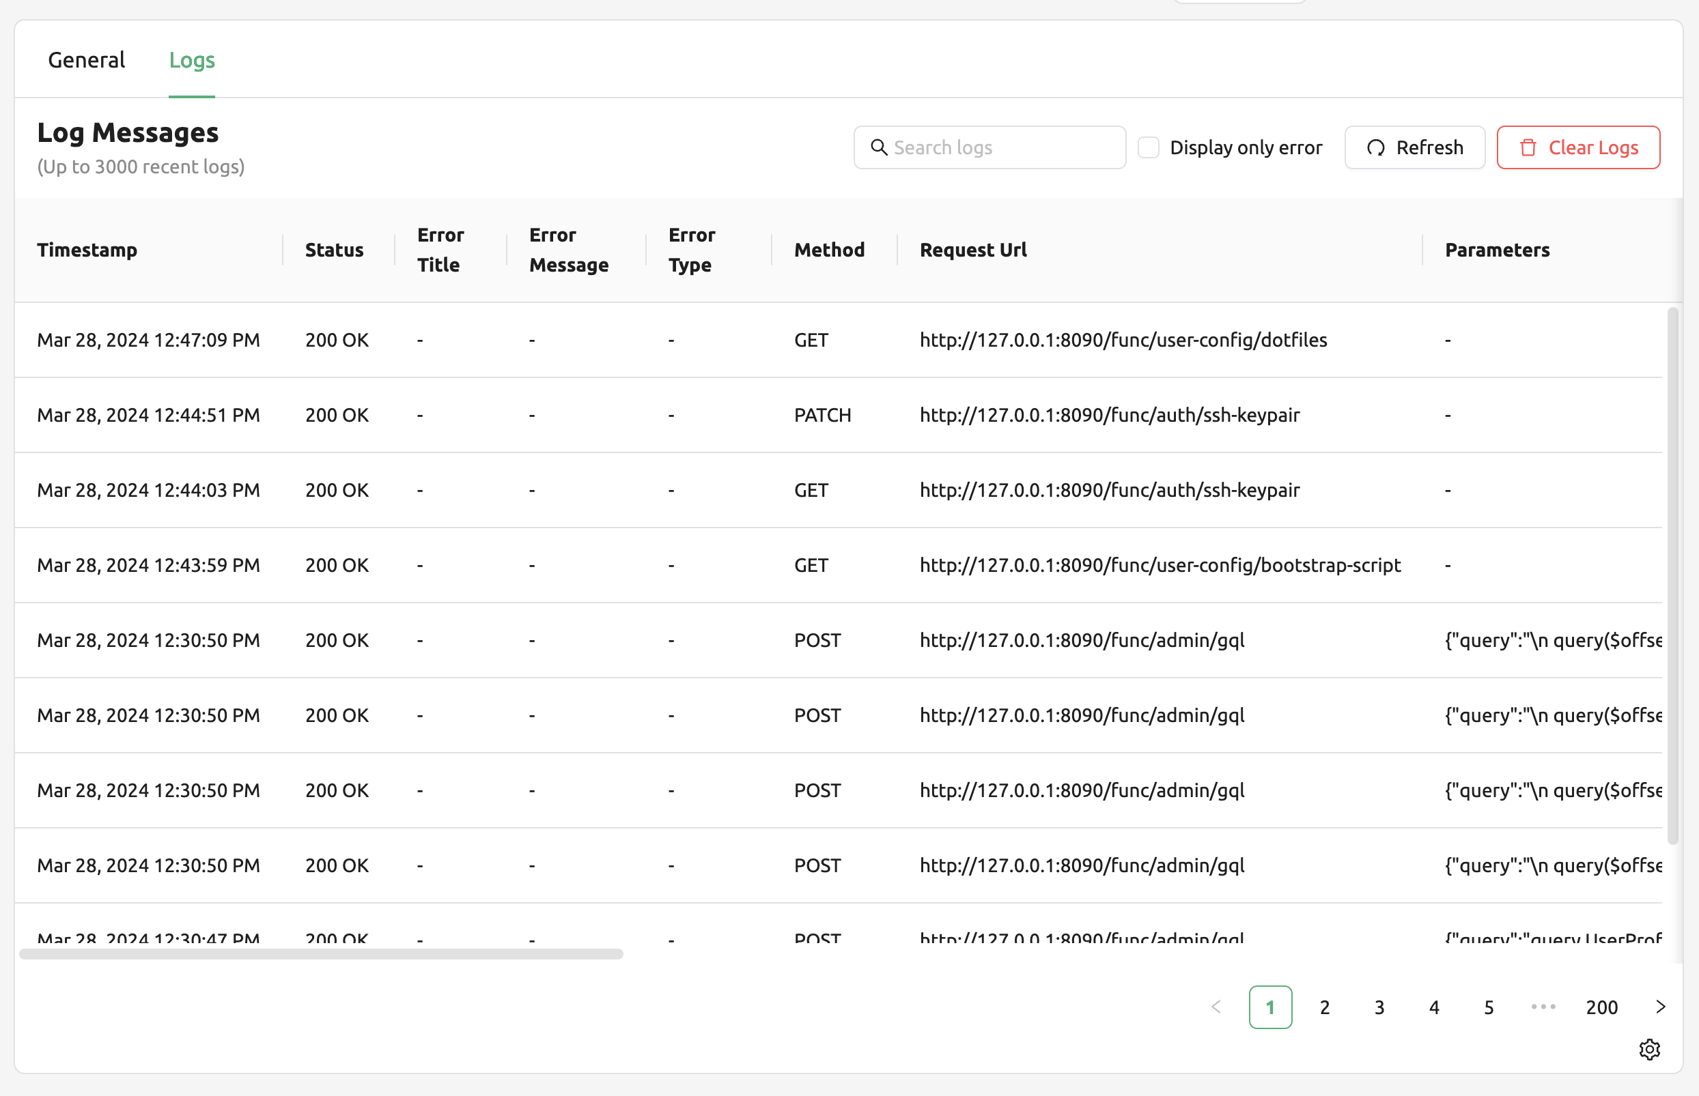Click the vertical scrollbar of the log table

pyautogui.click(x=1672, y=575)
